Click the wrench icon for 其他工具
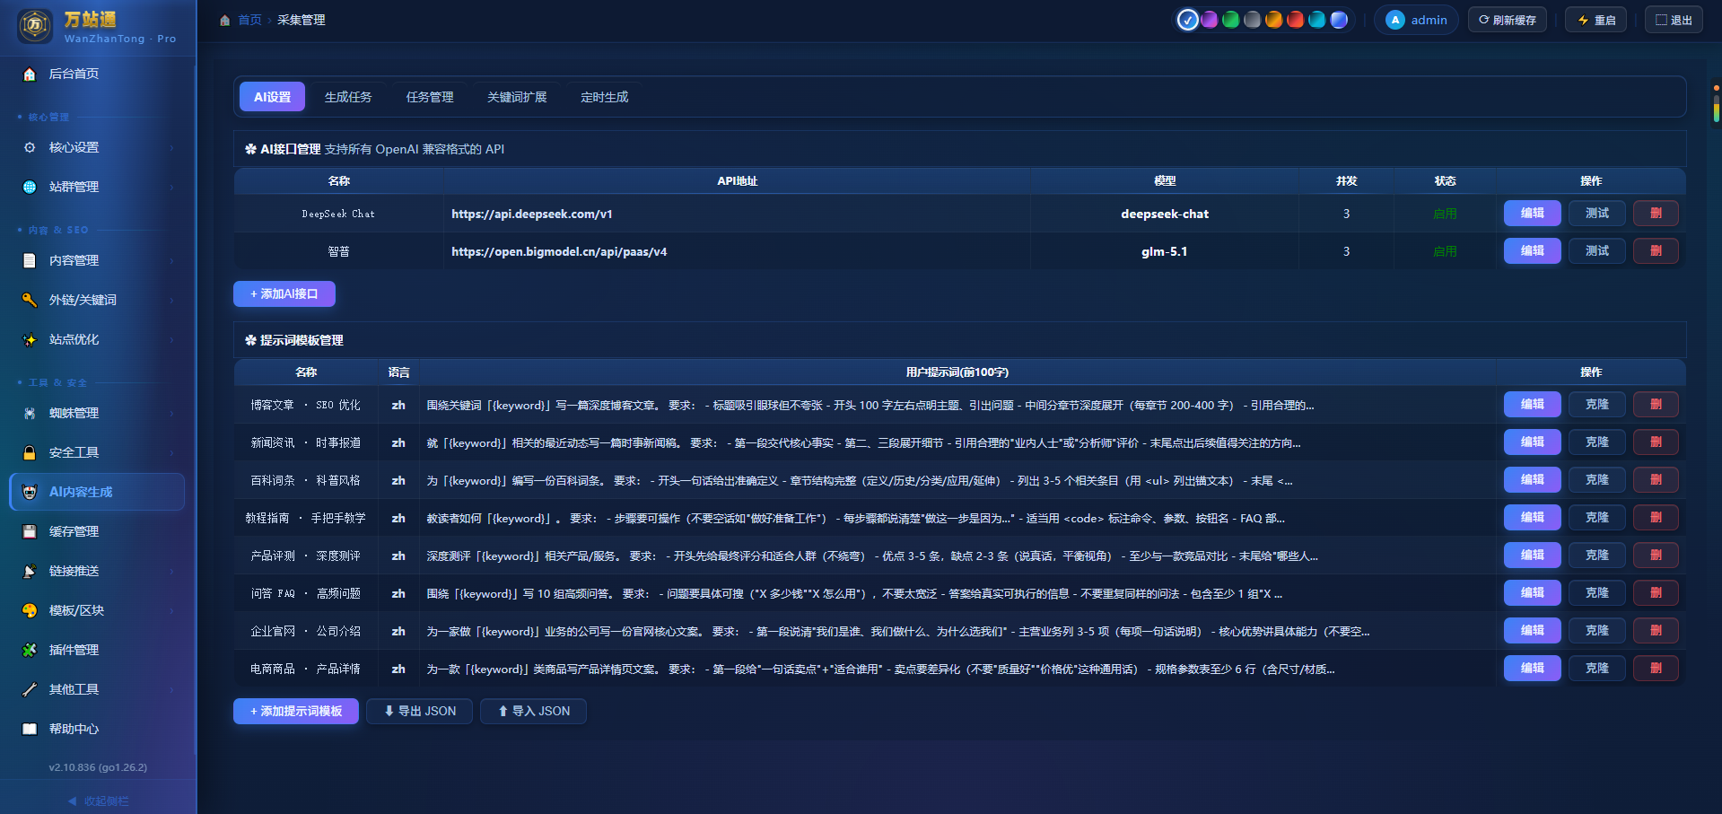This screenshot has height=814, width=1722. (30, 690)
